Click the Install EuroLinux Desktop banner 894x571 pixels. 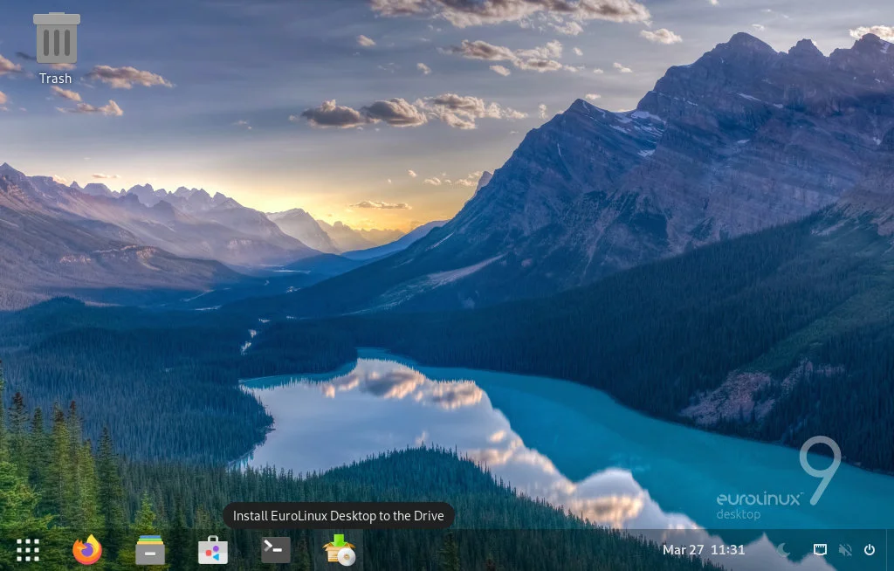coord(339,516)
